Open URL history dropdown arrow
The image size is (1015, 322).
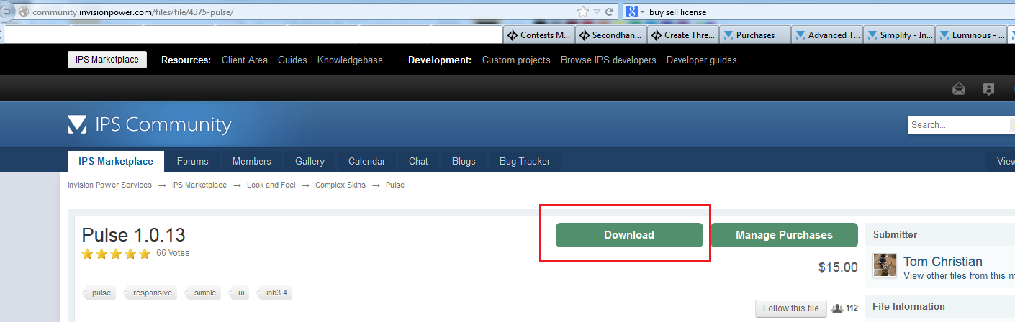(597, 12)
